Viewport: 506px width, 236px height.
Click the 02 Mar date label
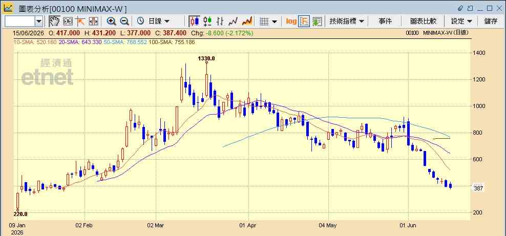tap(156, 225)
